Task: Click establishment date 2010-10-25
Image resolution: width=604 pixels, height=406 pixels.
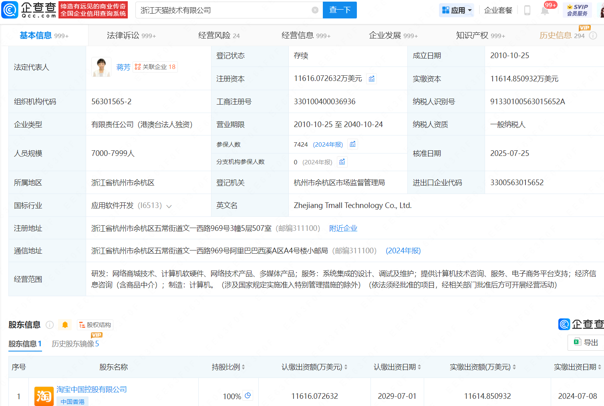Action: (509, 55)
